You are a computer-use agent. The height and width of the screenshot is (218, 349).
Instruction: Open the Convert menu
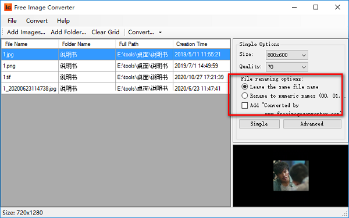tap(37, 21)
